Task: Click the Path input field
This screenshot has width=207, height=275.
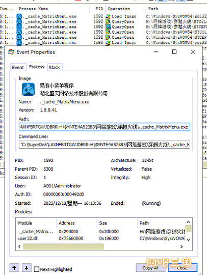Action: point(105,127)
